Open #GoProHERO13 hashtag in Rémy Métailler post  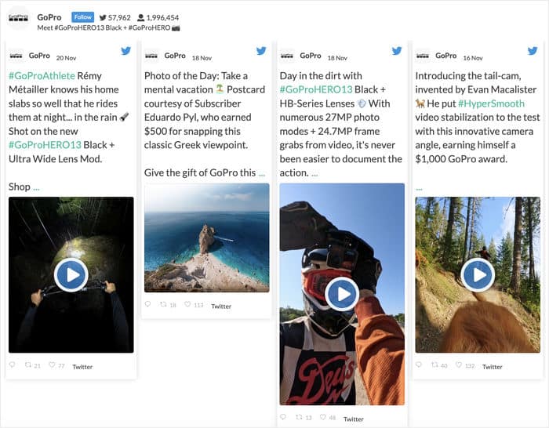pos(45,145)
